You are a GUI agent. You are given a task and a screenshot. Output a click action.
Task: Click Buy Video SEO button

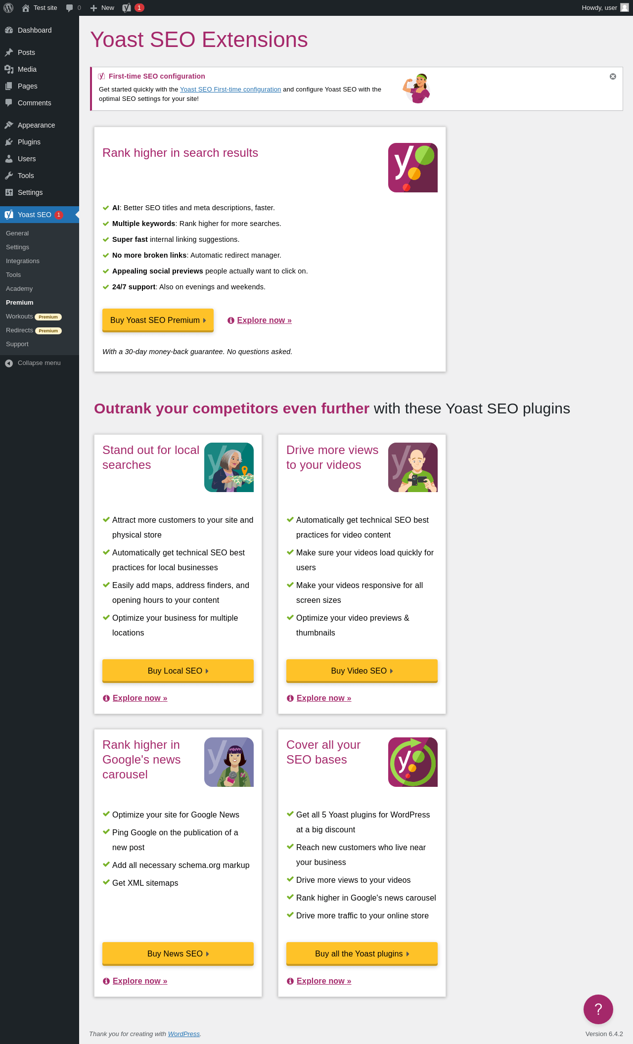362,671
